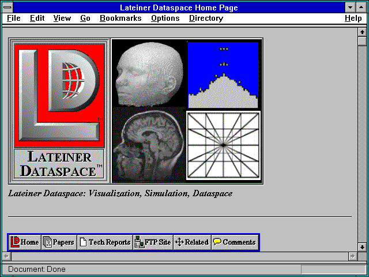Click the title bar maximize arrow

tap(361, 8)
